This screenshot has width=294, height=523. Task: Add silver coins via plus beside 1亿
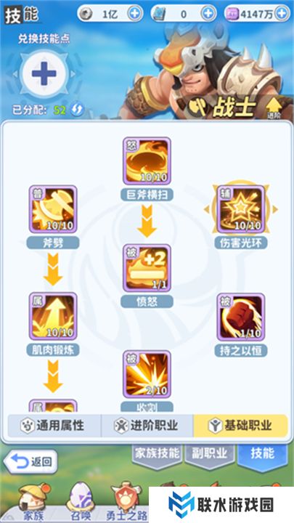point(135,14)
